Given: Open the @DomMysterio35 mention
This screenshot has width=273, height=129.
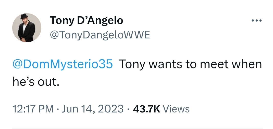Looking at the screenshot, I should [63, 64].
